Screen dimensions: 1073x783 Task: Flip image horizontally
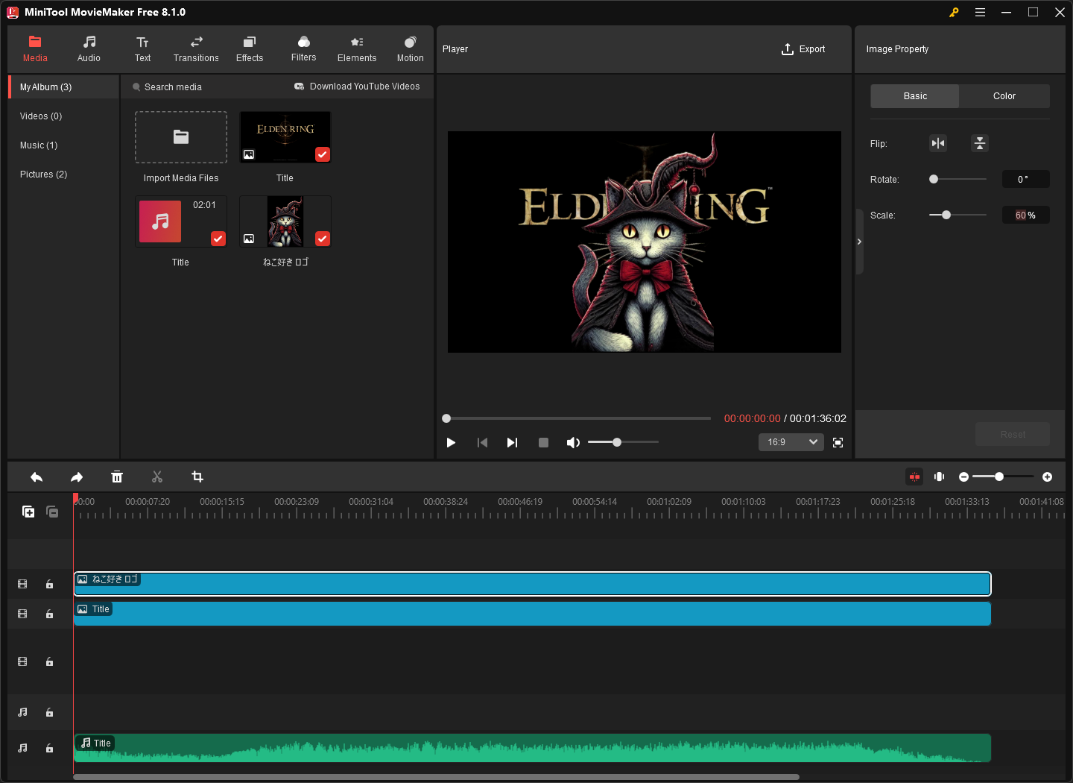pos(938,143)
